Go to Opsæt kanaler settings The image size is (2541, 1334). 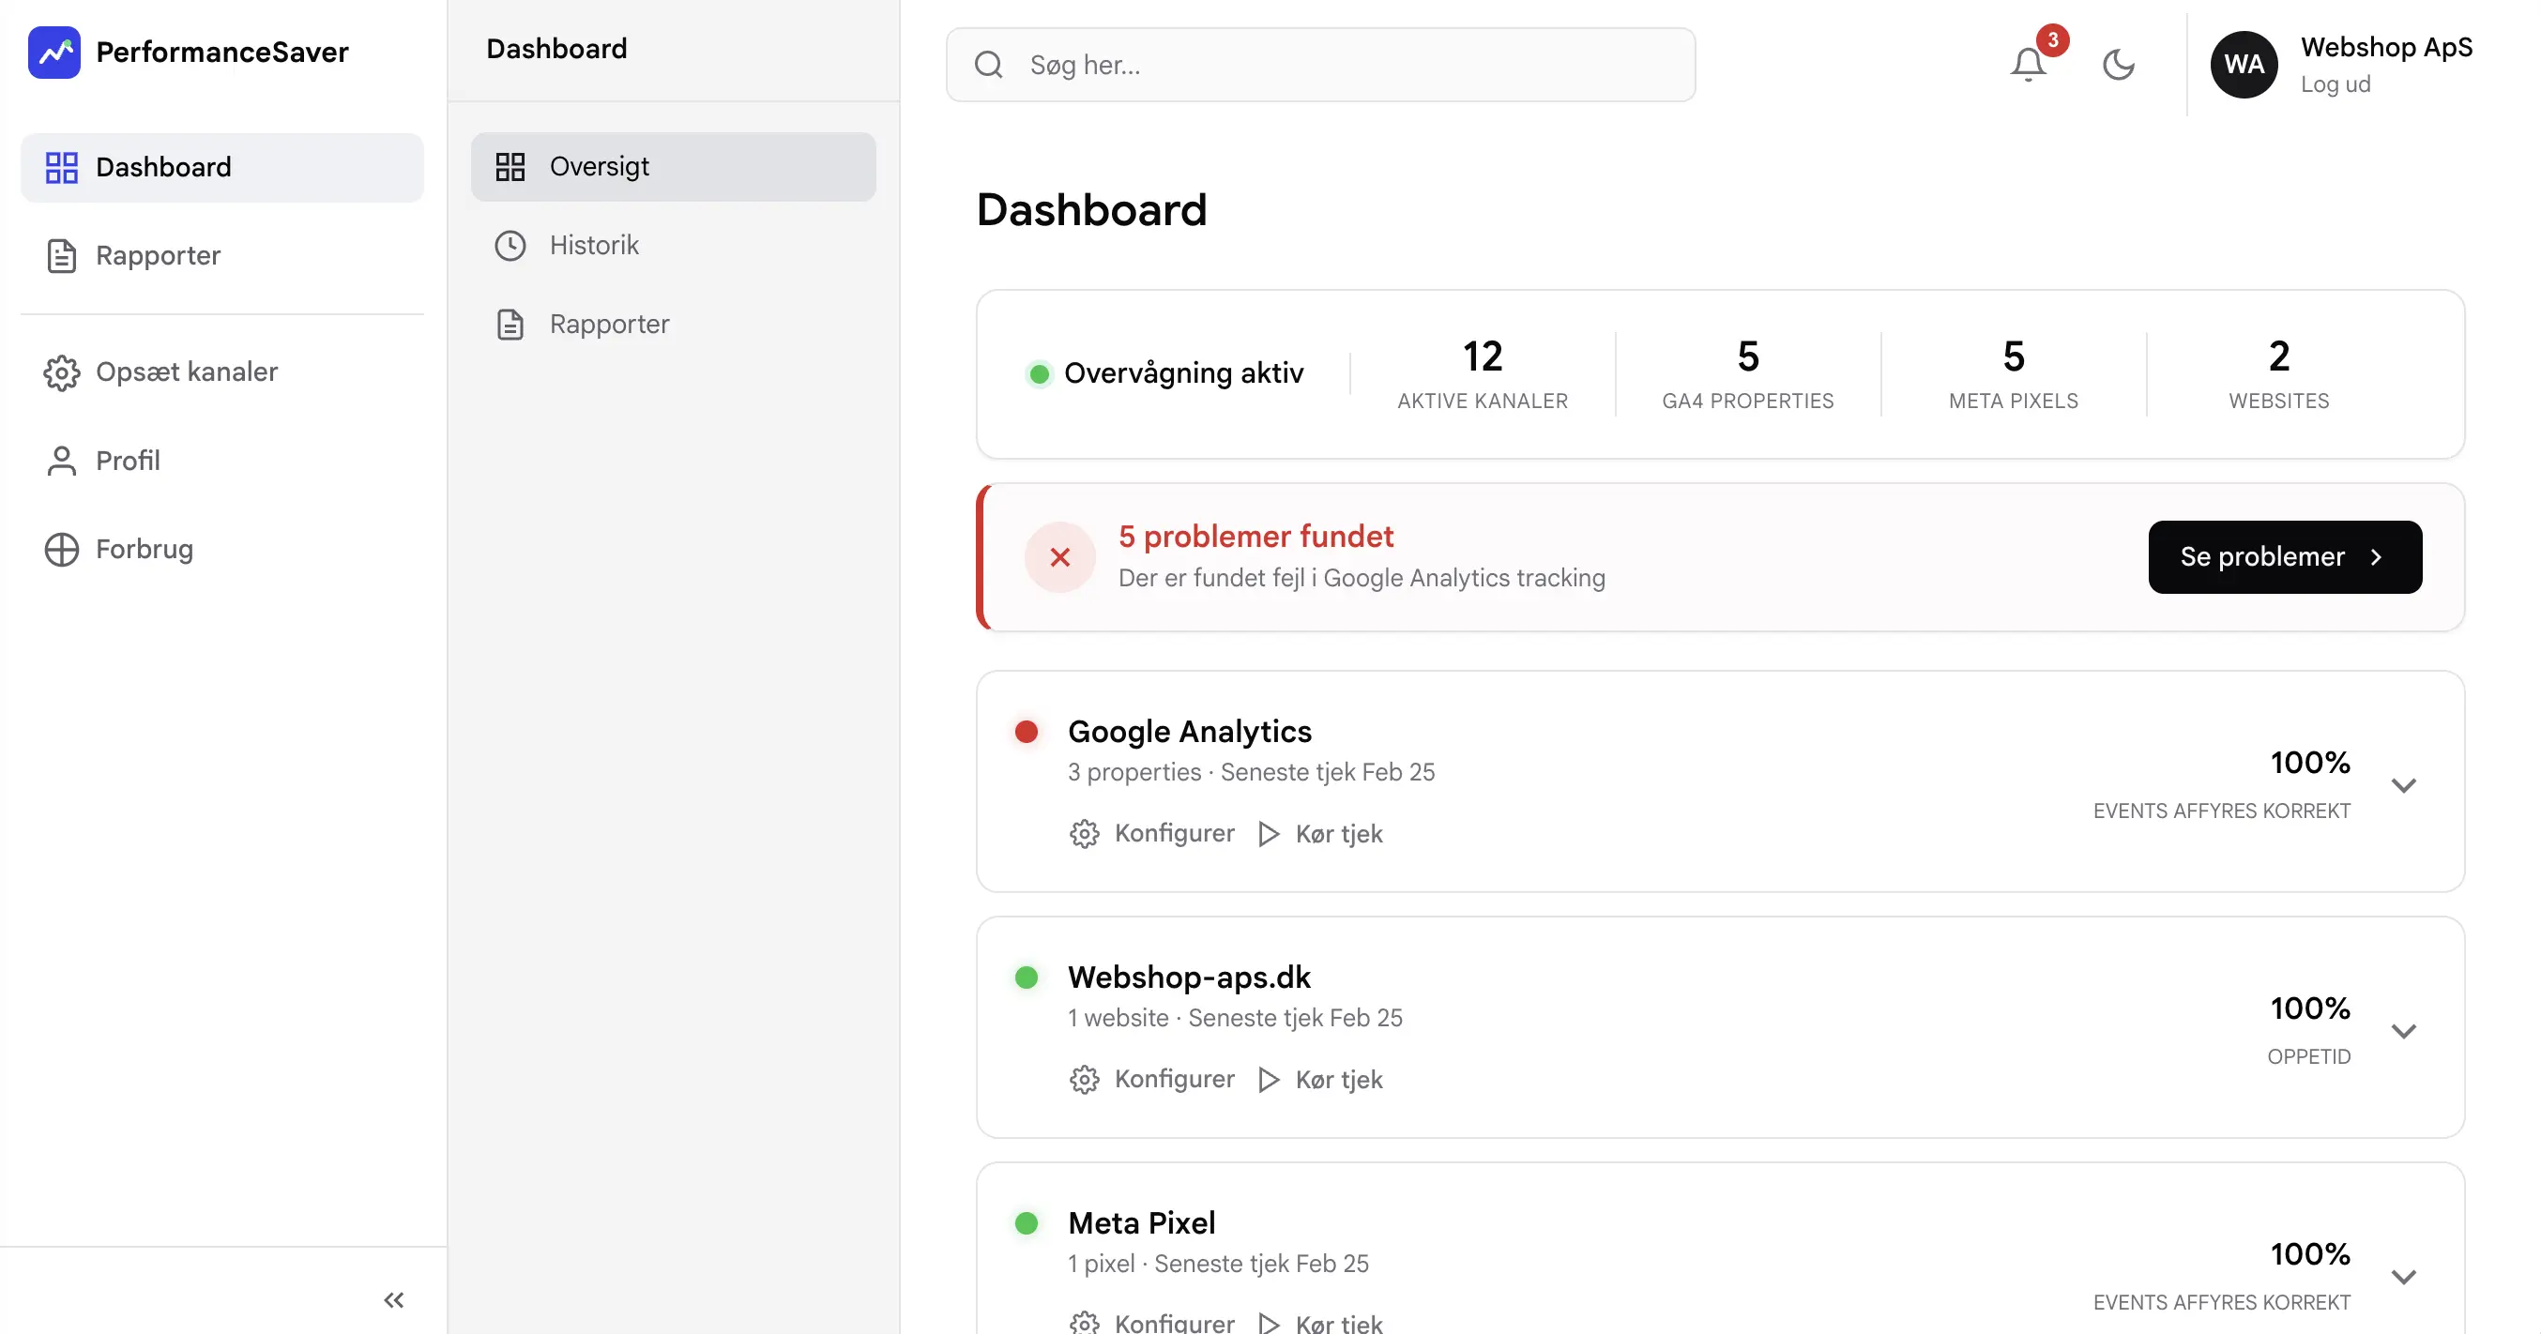pos(222,371)
